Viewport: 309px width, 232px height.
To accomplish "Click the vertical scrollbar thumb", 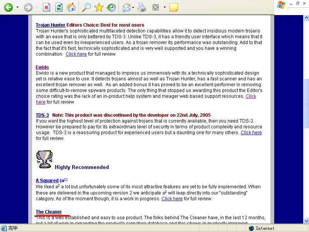I will [306, 103].
